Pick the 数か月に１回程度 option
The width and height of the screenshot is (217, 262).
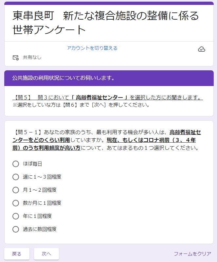point(16,203)
